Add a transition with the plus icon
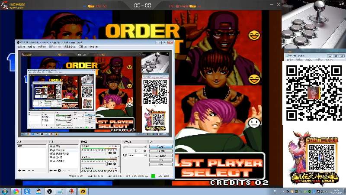Screen dimensions: 346x195 click(x=135, y=151)
